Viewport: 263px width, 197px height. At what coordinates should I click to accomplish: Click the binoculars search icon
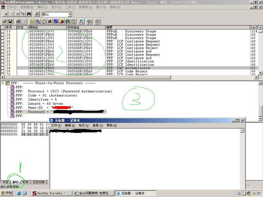(29, 14)
